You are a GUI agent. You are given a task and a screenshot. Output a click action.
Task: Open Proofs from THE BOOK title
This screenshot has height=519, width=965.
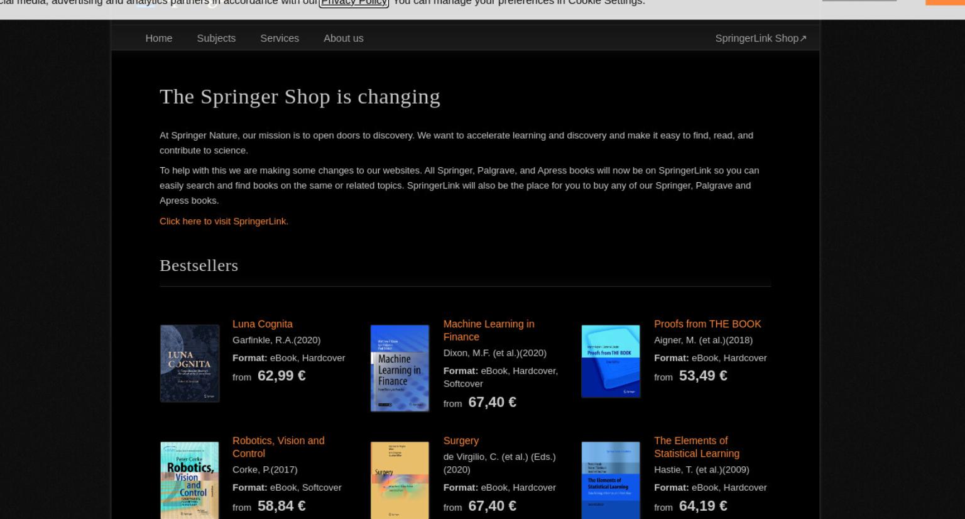(x=707, y=324)
